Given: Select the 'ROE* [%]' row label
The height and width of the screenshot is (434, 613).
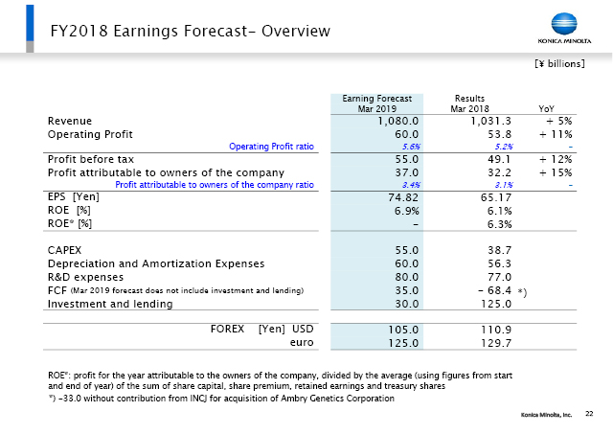Looking at the screenshot, I should 70,223.
